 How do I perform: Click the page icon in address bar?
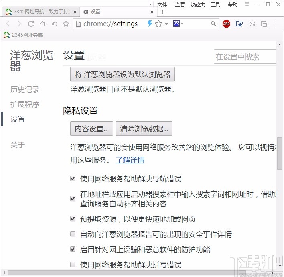[x=78, y=24]
